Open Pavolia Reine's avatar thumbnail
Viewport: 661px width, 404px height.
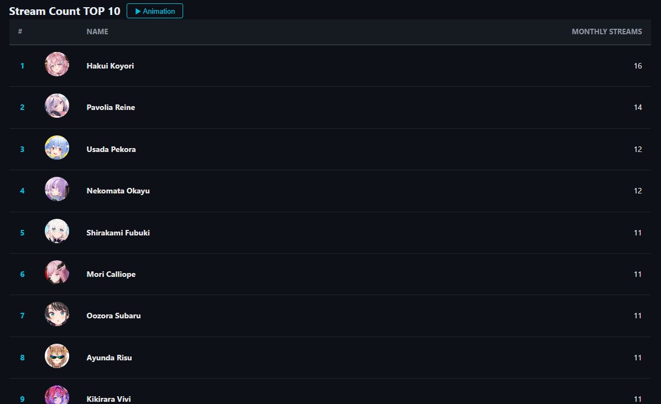57,106
